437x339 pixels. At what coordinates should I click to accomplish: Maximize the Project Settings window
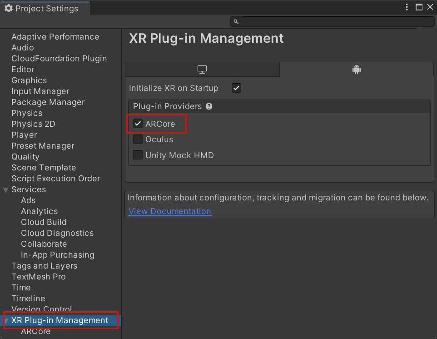(x=419, y=7)
